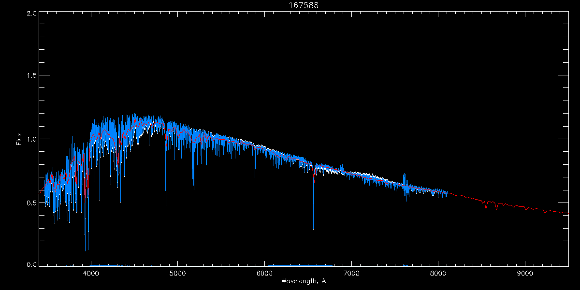Click the blue absorption dip near 5180
The width and height of the screenshot is (580, 290).
click(193, 188)
